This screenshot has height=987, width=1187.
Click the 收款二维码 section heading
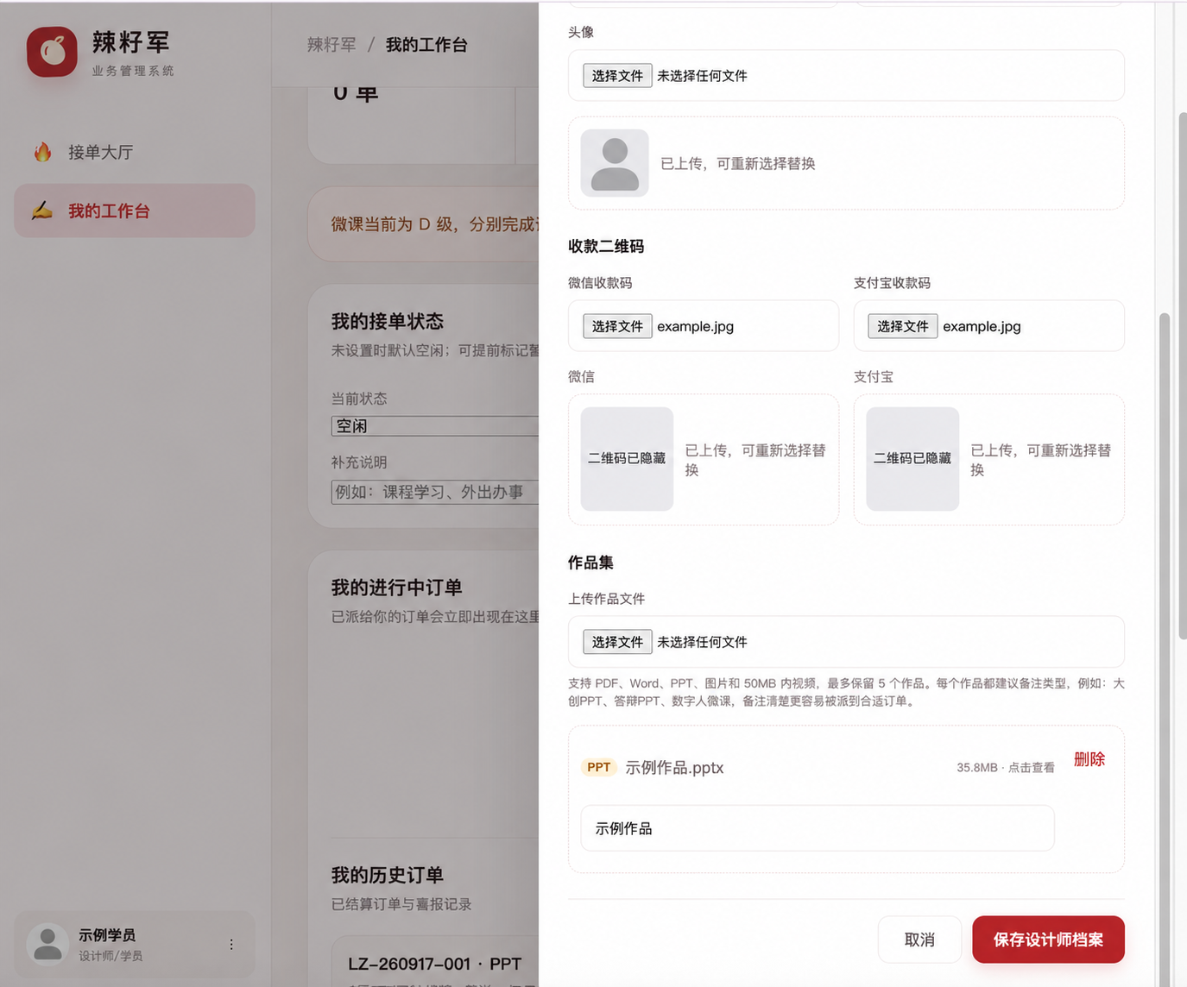point(606,247)
